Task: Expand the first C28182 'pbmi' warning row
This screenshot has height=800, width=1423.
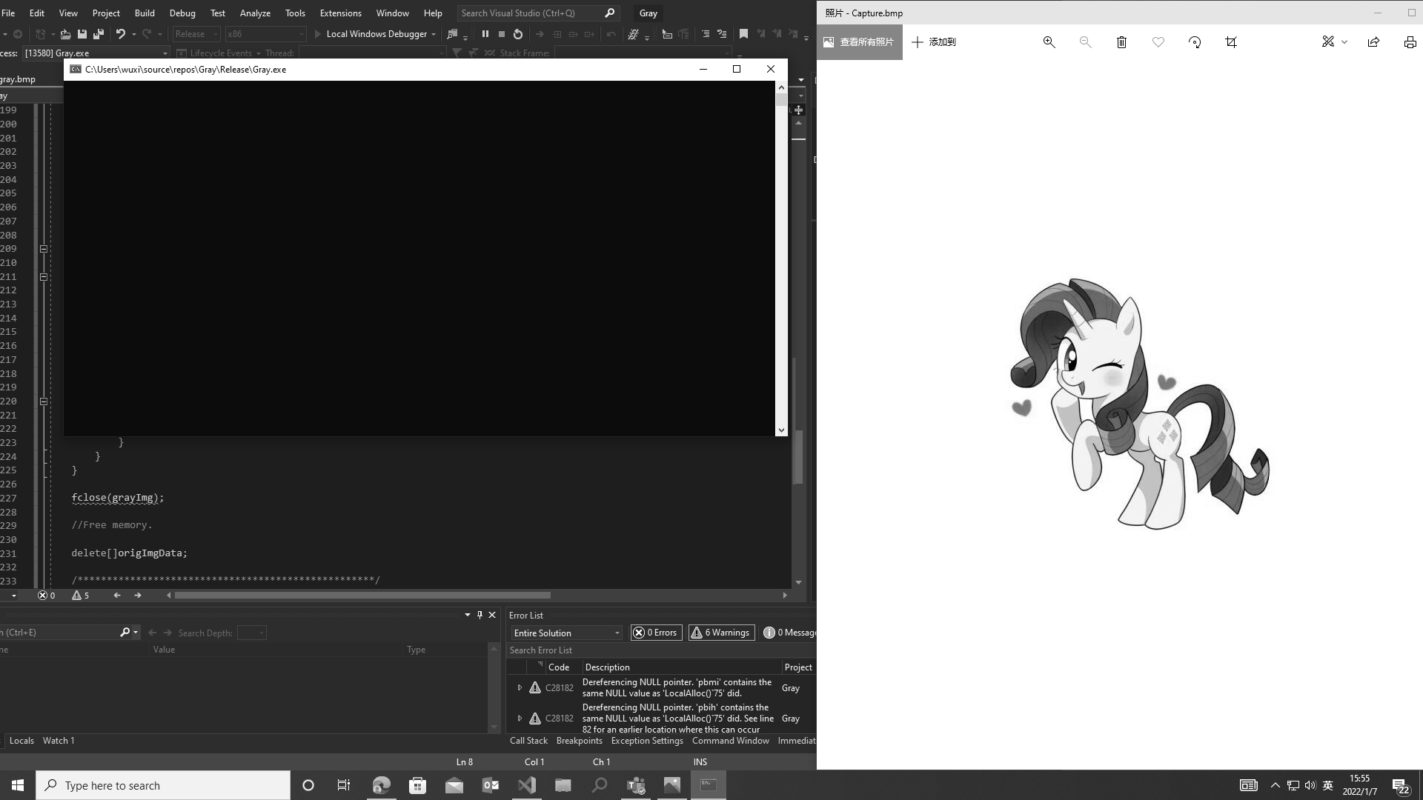Action: [520, 688]
